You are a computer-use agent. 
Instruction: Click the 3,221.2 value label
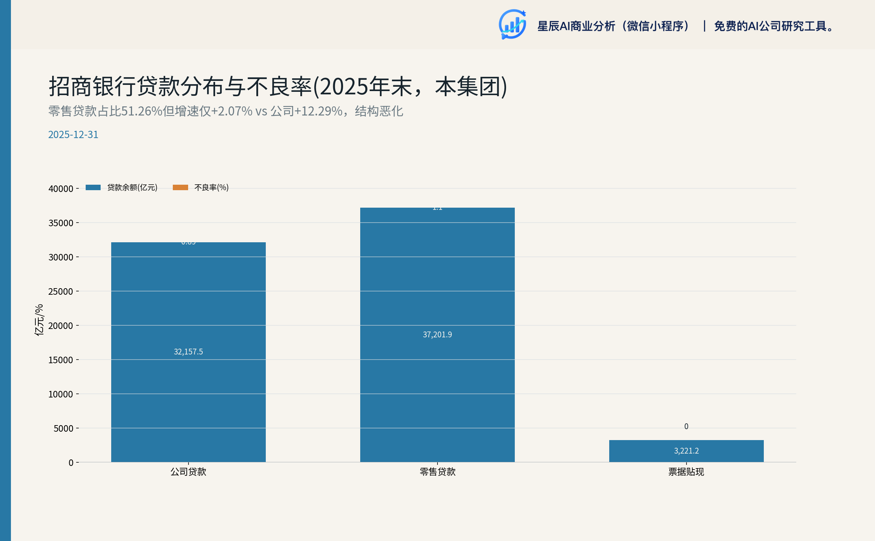click(x=687, y=451)
